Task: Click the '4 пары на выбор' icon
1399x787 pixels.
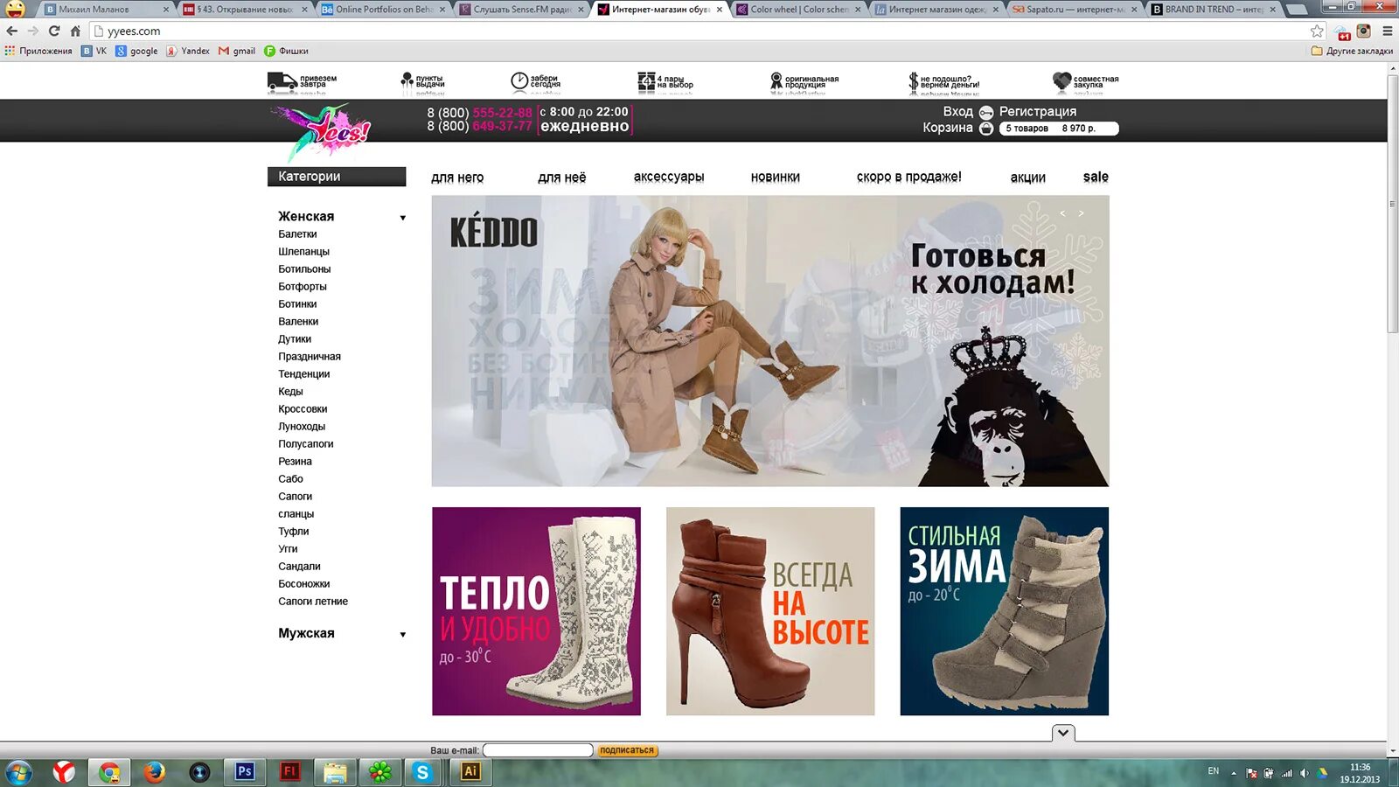Action: (x=646, y=82)
